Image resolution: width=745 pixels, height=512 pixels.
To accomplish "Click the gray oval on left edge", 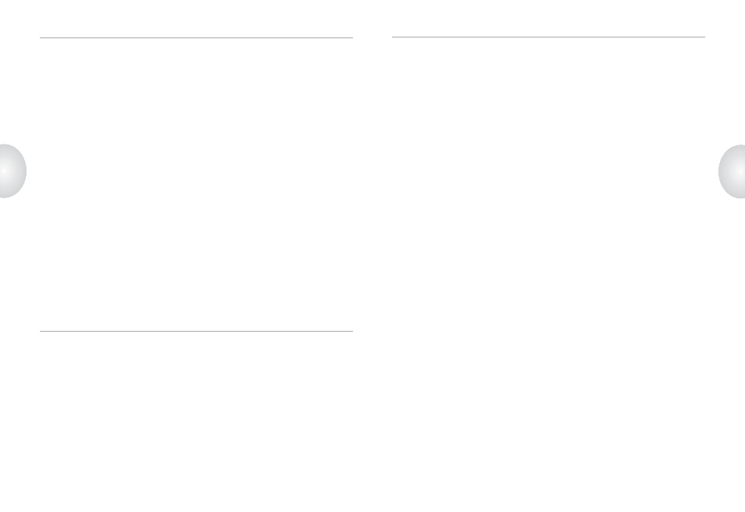I will (12, 171).
